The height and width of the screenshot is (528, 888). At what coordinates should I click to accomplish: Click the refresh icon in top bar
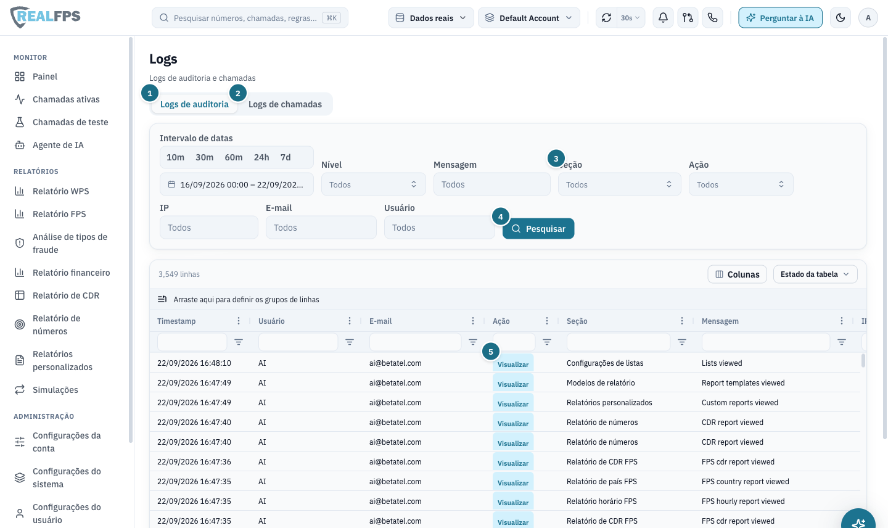607,18
